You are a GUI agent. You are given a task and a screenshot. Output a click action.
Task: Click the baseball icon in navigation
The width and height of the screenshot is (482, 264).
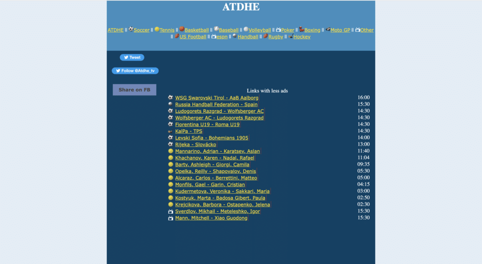coord(216,29)
